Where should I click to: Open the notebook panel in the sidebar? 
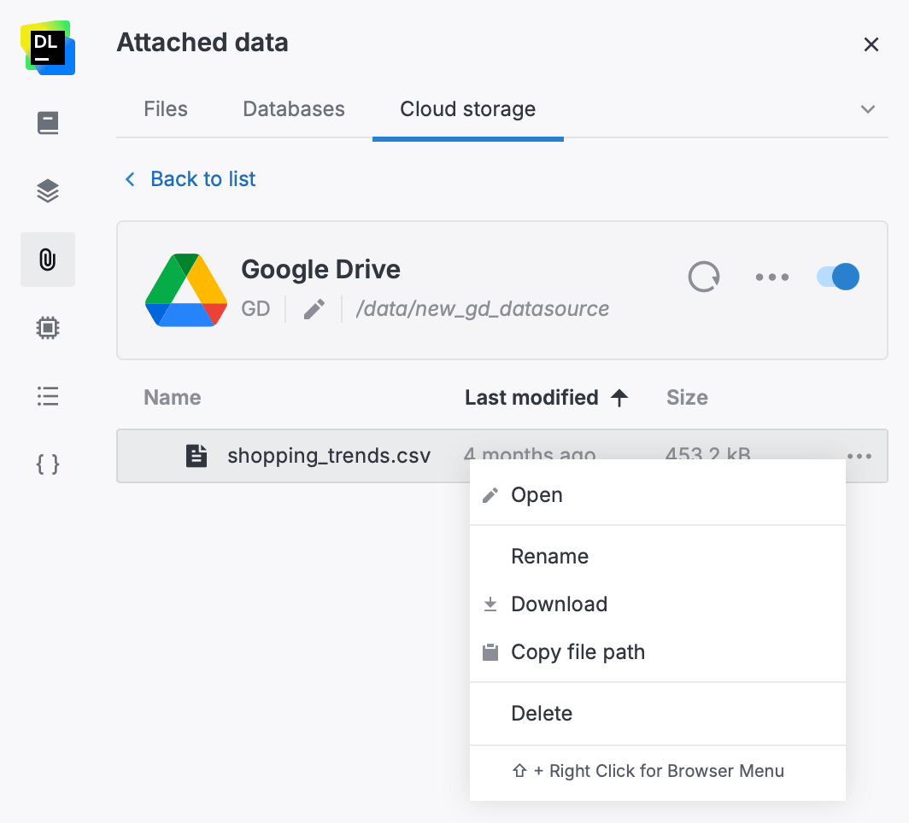click(47, 122)
